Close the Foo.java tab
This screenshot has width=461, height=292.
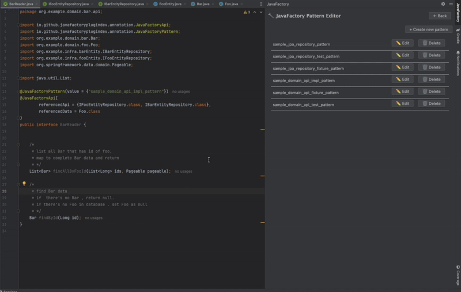coord(241,4)
